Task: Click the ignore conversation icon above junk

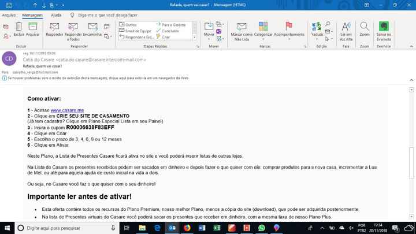Action: 6,27
